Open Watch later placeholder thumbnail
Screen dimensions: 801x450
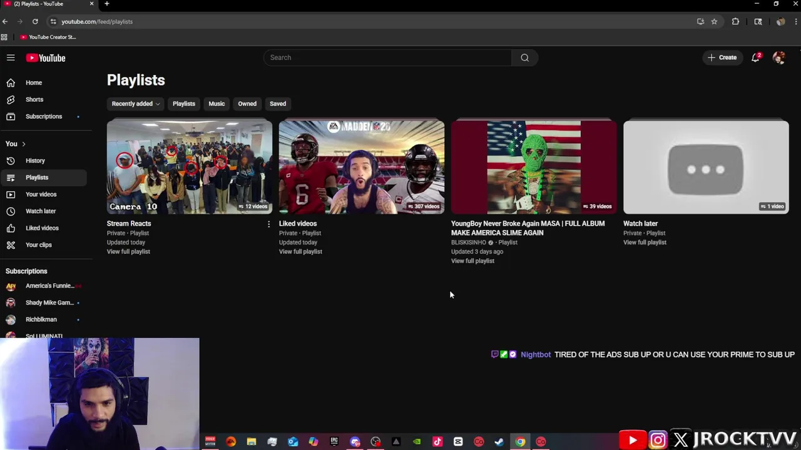[x=706, y=167]
